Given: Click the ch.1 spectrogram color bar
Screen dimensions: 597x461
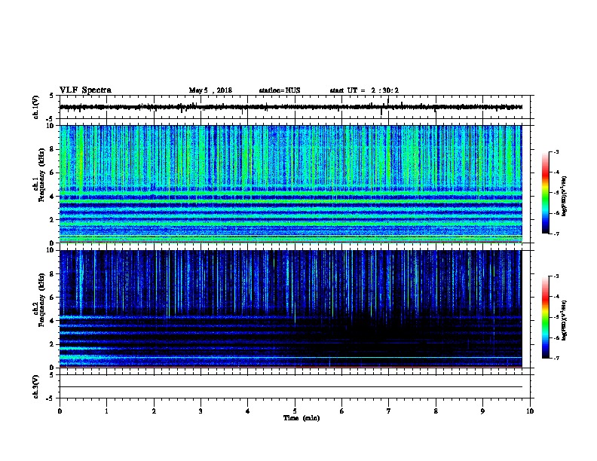Looking at the screenshot, I should [x=546, y=193].
